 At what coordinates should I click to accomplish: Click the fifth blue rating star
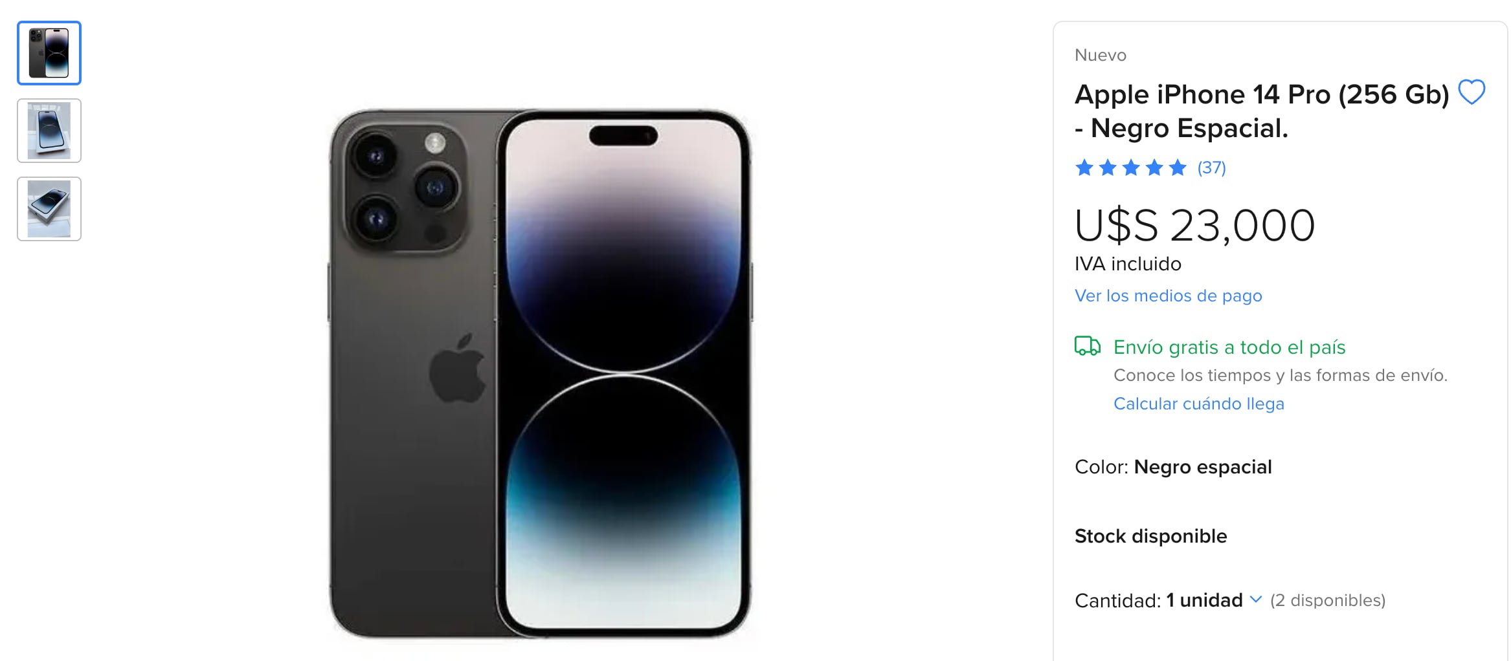click(x=1178, y=168)
